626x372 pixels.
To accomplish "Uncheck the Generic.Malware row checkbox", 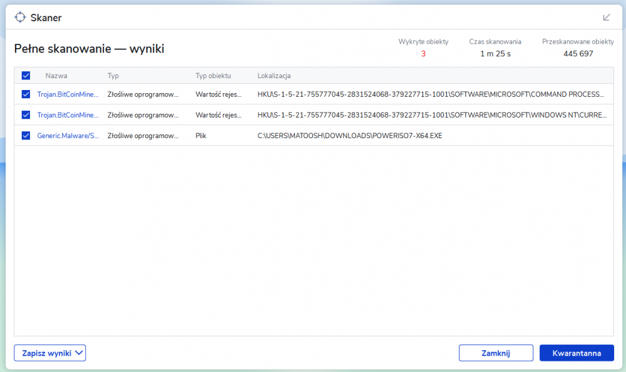I will click(x=26, y=136).
